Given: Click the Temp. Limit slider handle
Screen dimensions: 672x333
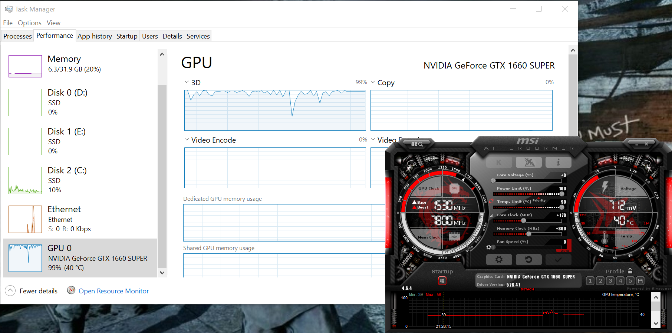Looking at the screenshot, I should coord(561,207).
